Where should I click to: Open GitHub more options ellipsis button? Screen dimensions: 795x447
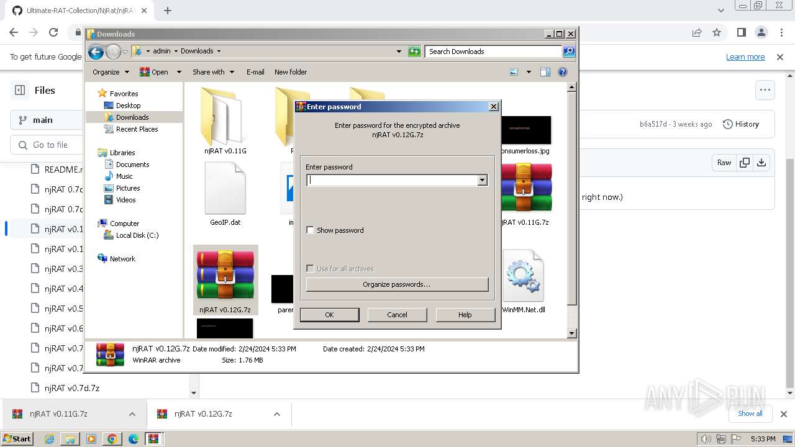[x=765, y=90]
